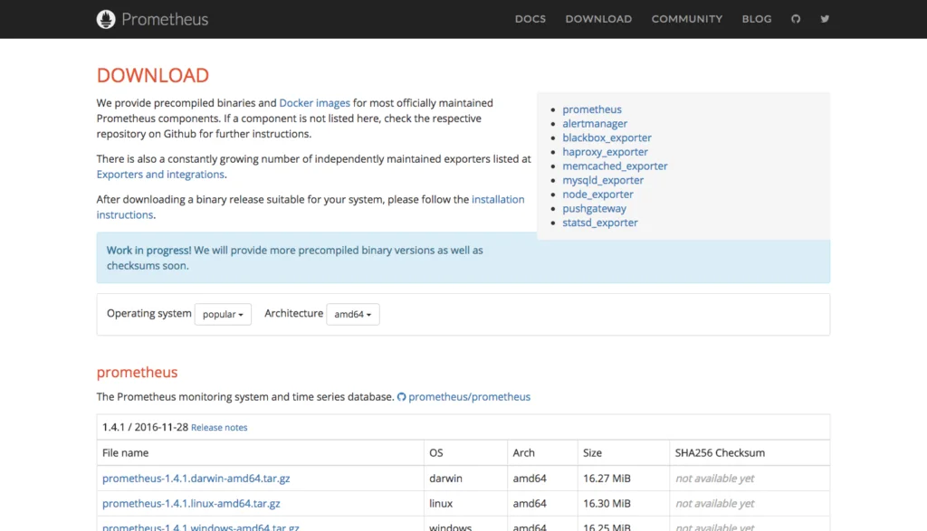Follow the Docker images link
Image resolution: width=927 pixels, height=531 pixels.
tap(314, 103)
